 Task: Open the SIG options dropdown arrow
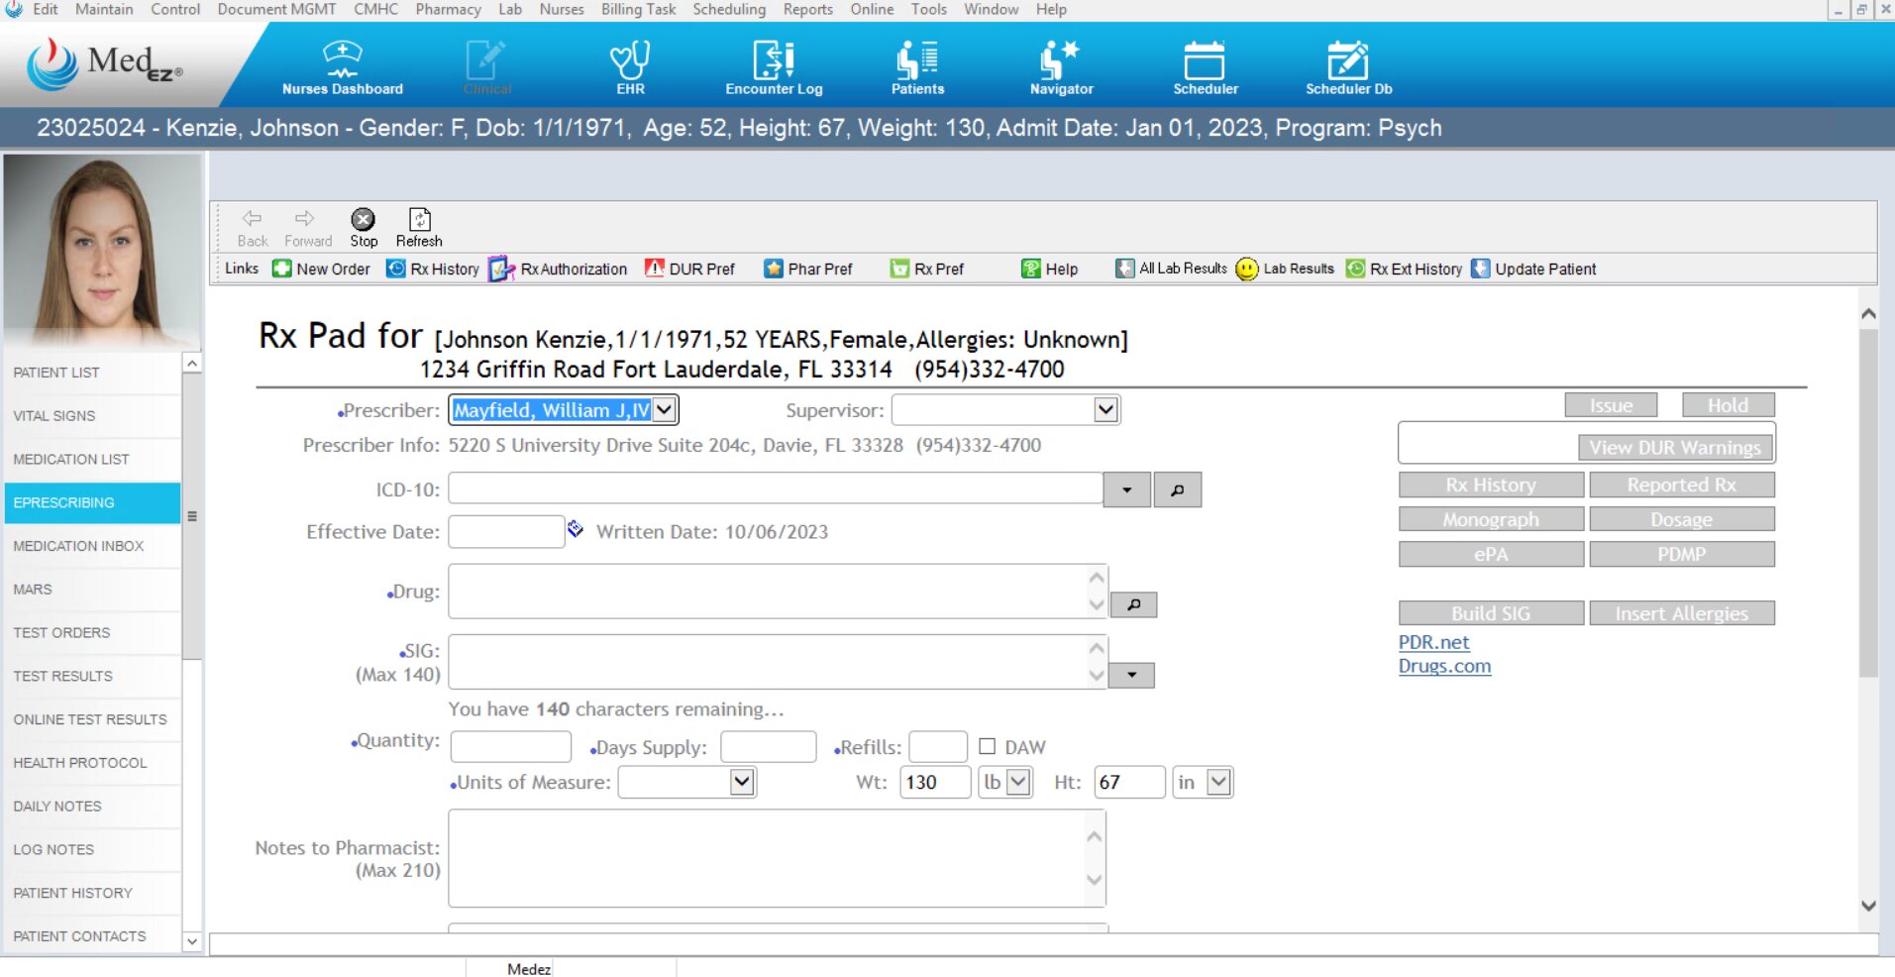click(1131, 676)
